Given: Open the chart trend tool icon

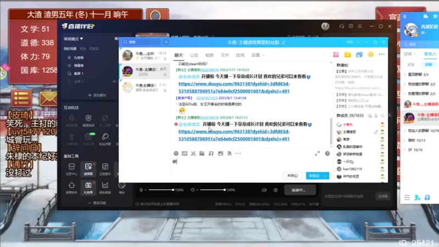Looking at the screenshot, I should 105,187.
